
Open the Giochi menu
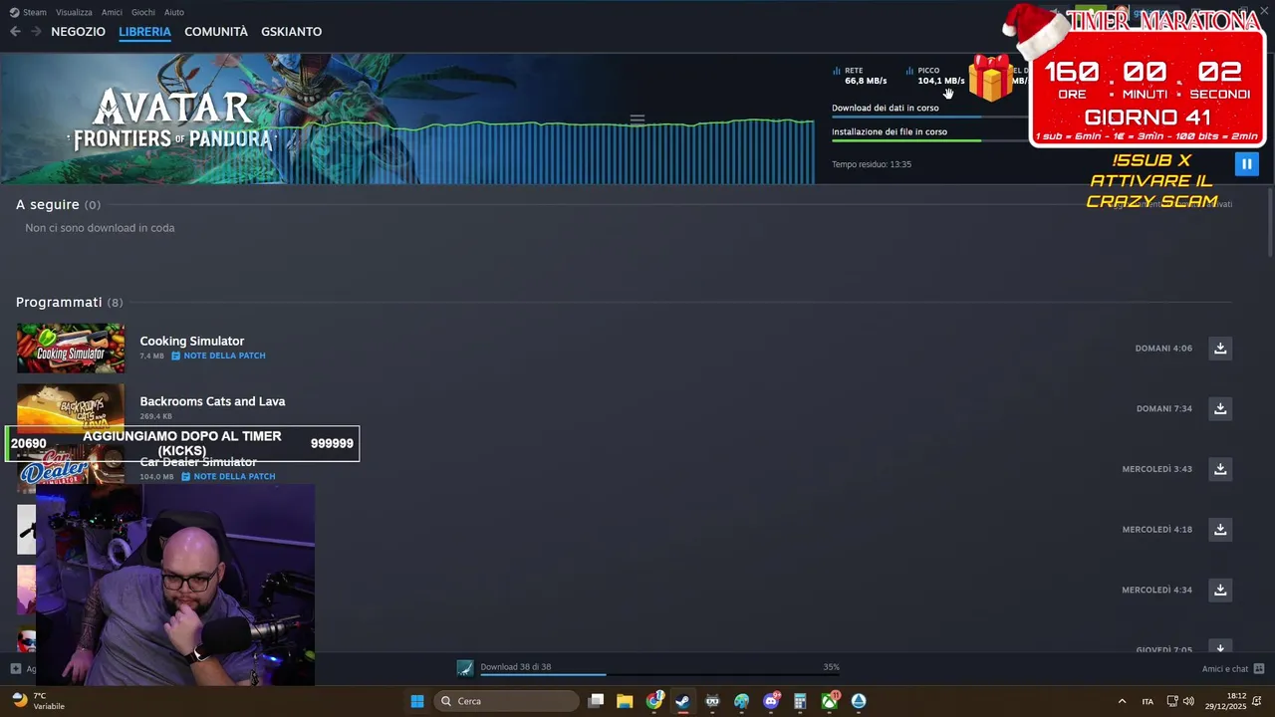[142, 12]
